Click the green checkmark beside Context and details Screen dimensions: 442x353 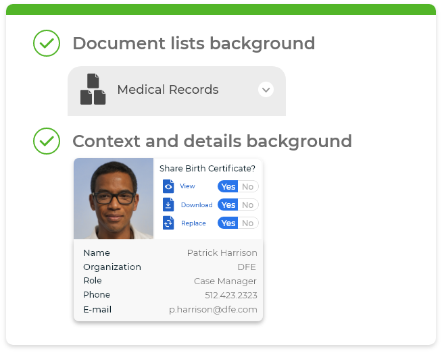point(47,141)
